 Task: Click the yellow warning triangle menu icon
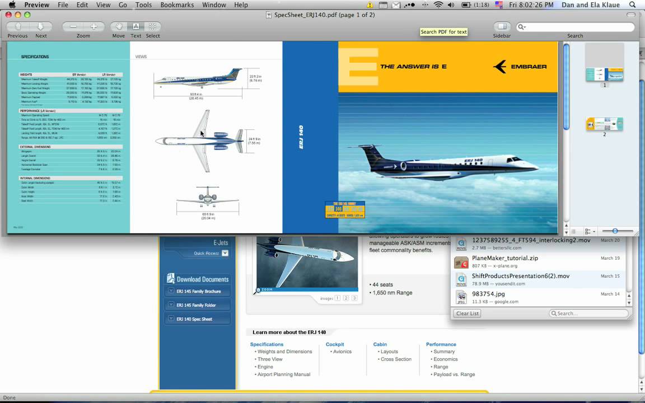click(370, 5)
